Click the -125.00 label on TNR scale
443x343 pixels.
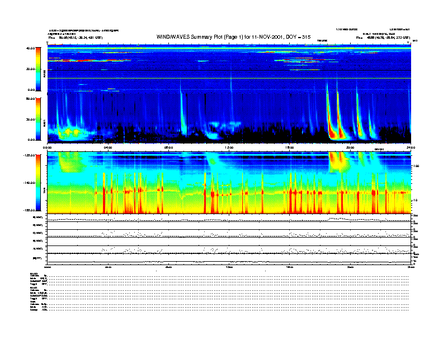click(29, 155)
